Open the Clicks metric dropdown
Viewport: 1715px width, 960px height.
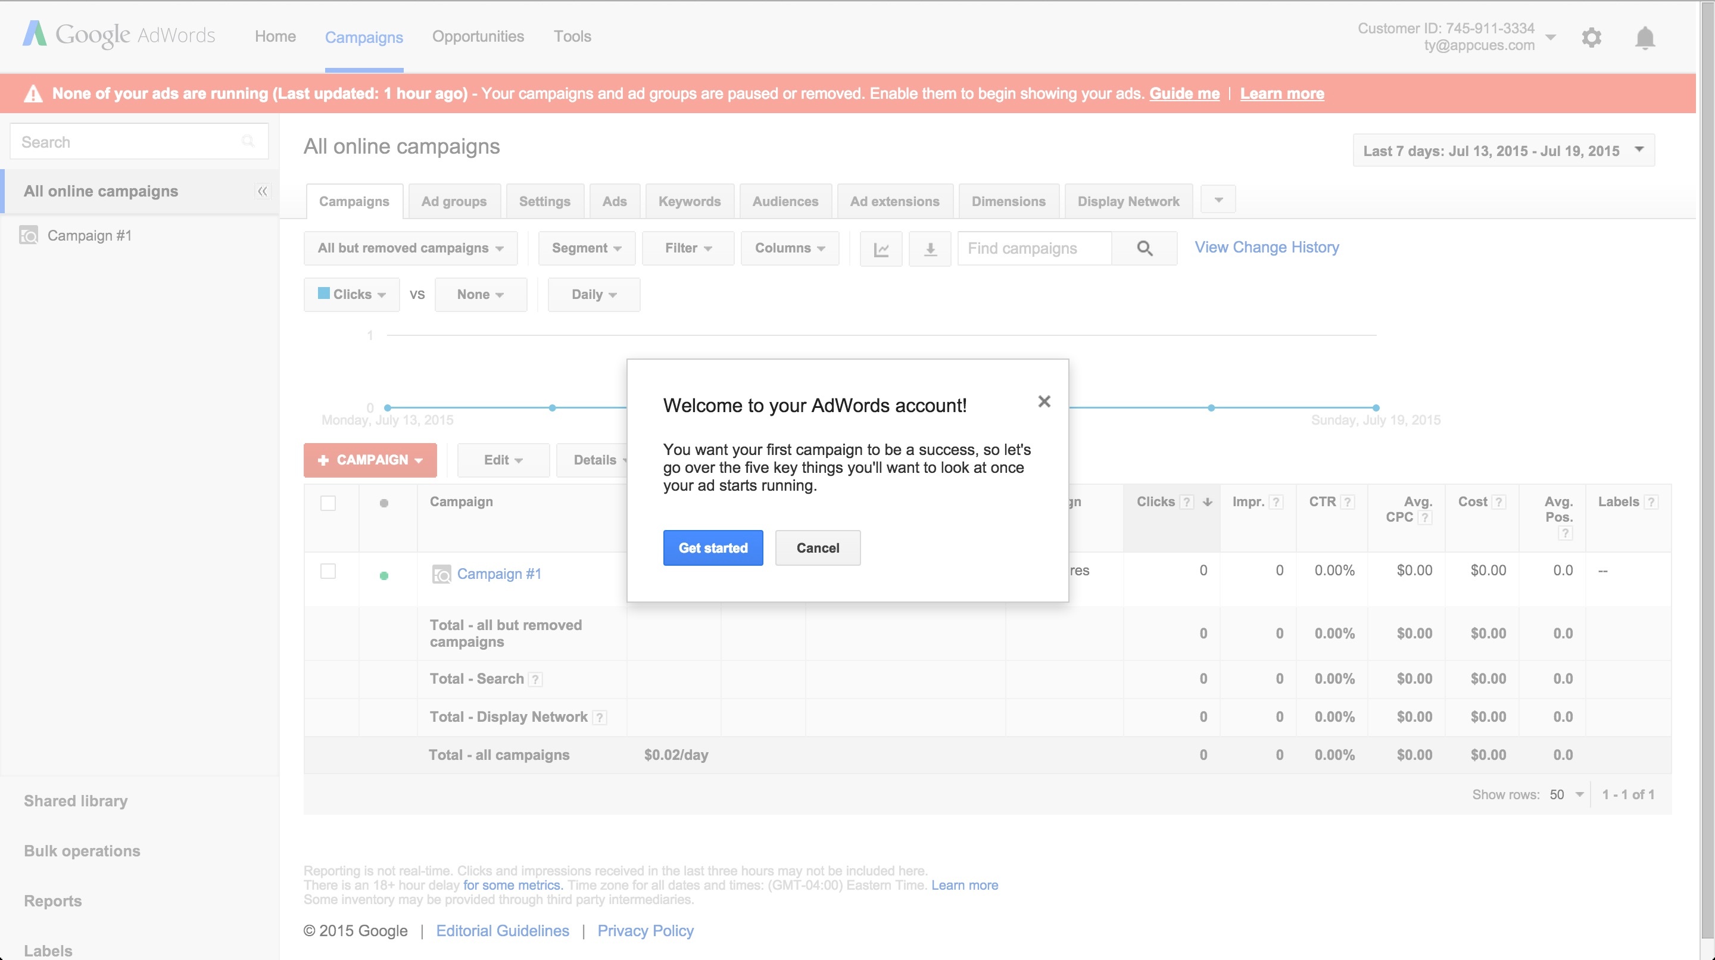[351, 295]
